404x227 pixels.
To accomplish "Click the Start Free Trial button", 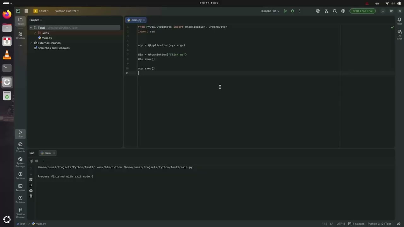I will point(363,11).
